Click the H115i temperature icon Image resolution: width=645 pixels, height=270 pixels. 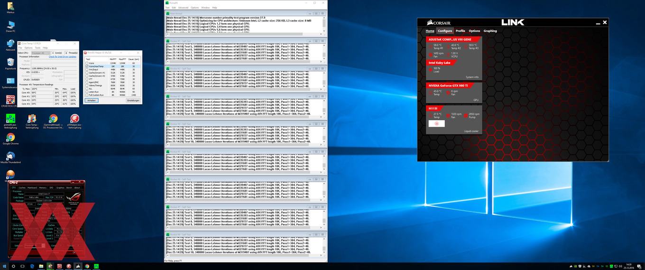pyautogui.click(x=431, y=116)
